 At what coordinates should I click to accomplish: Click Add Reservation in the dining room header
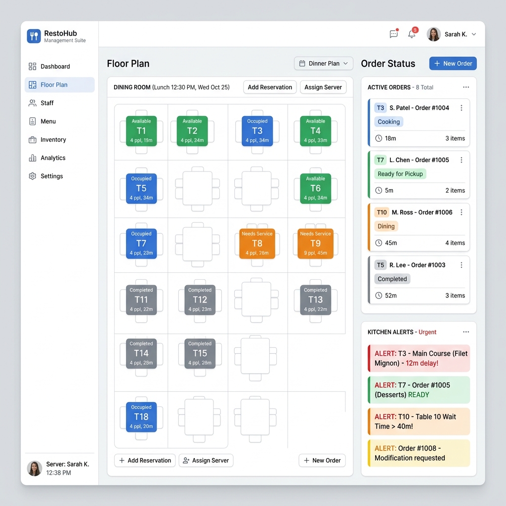[270, 87]
